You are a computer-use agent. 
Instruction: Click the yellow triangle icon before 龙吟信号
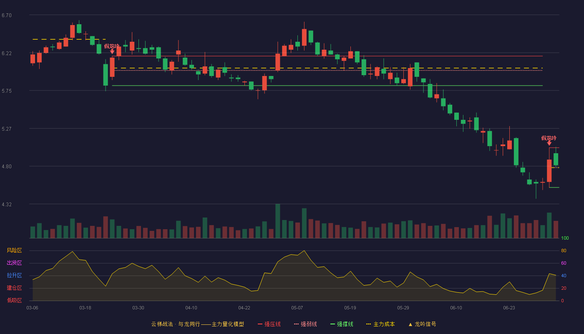coord(410,324)
